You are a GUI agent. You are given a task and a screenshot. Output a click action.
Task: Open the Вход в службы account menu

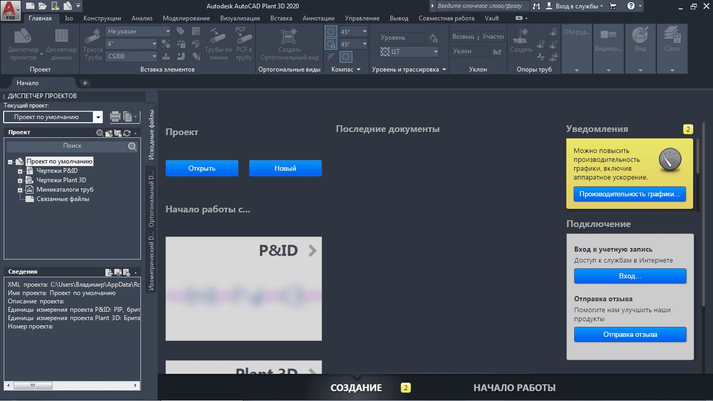pos(575,6)
